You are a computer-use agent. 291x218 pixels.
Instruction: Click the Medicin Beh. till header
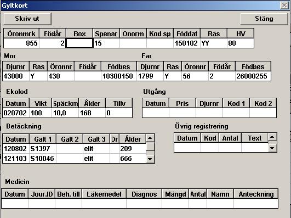69,194
